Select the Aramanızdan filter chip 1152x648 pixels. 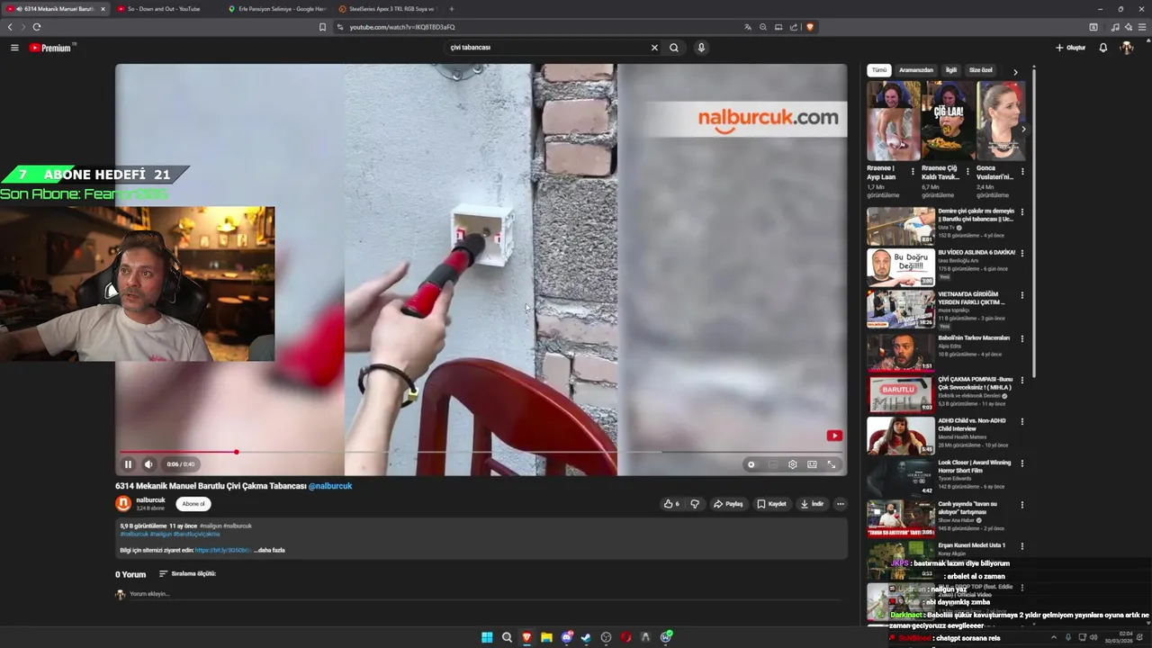pos(916,70)
